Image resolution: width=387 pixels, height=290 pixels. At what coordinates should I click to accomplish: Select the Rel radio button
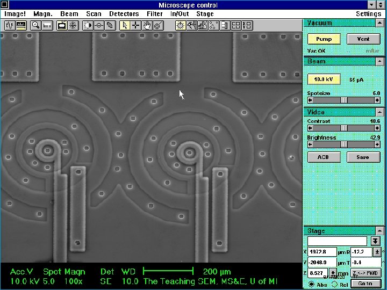pos(334,284)
